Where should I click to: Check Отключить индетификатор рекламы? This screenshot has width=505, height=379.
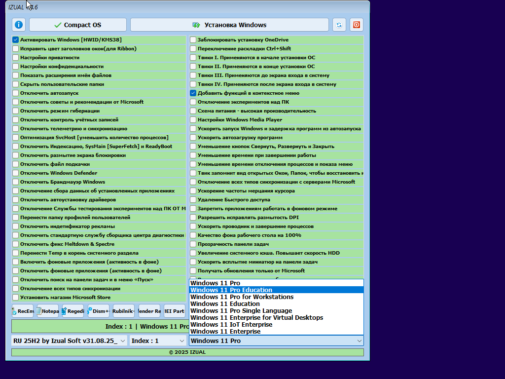15,226
